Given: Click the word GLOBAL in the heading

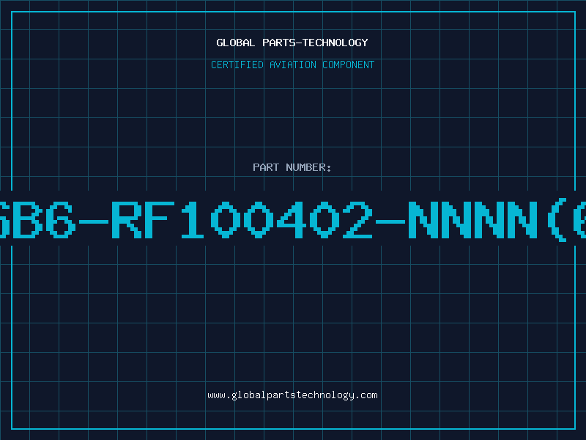Looking at the screenshot, I should tap(236, 43).
